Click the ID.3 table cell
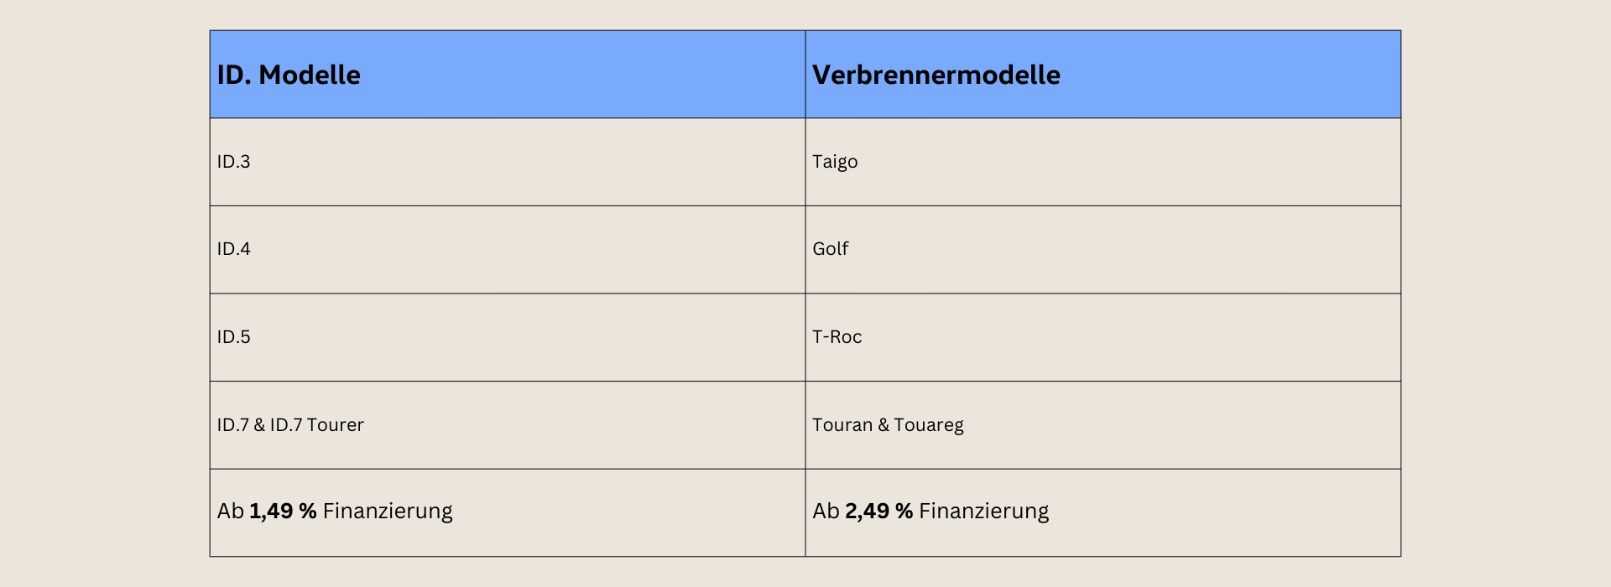Image resolution: width=1611 pixels, height=587 pixels. [x=233, y=162]
